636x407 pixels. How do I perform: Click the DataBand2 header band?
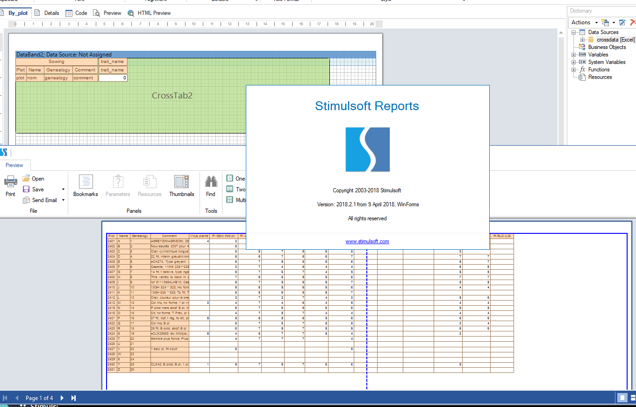click(196, 55)
